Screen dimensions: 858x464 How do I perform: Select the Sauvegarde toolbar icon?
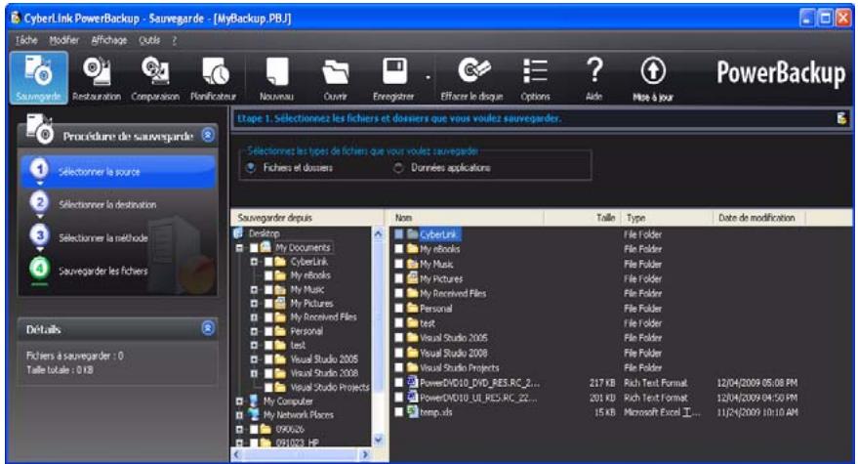click(39, 77)
